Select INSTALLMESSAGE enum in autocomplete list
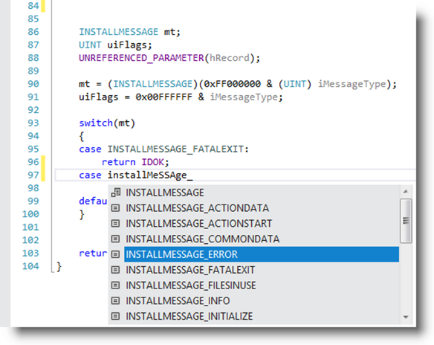Image resolution: width=434 pixels, height=345 pixels. pos(165,193)
